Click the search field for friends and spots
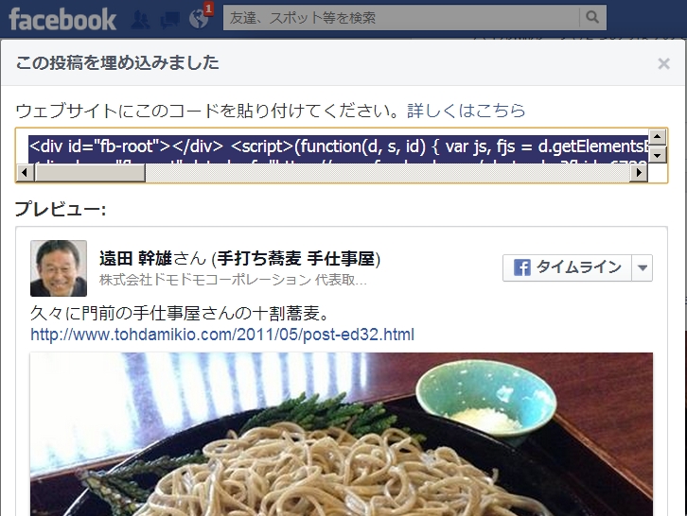687x516 pixels. coord(401,18)
